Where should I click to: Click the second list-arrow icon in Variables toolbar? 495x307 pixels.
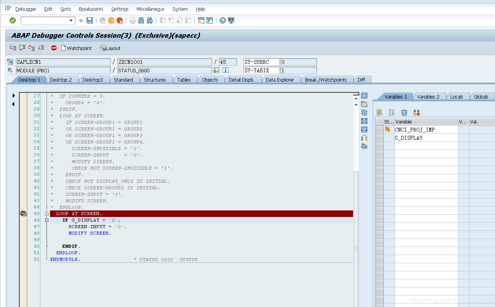(x=392, y=112)
